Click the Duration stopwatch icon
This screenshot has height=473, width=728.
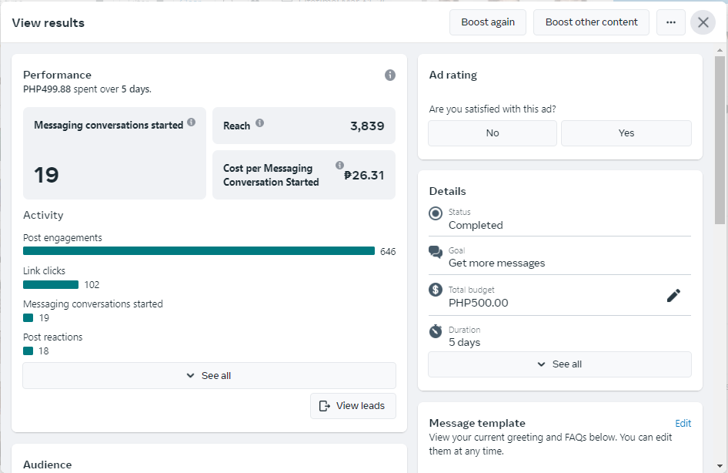coord(436,331)
